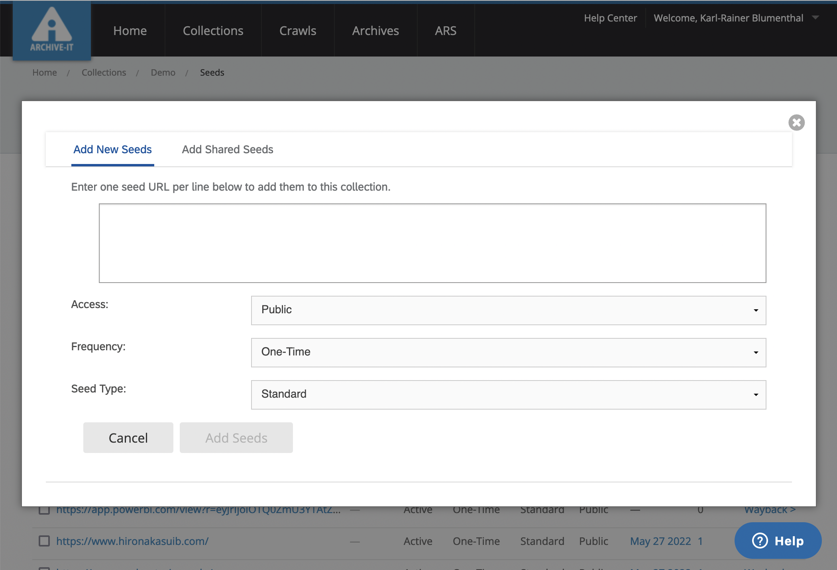The height and width of the screenshot is (570, 837).
Task: Close the Add Seeds dialog
Action: pyautogui.click(x=796, y=123)
